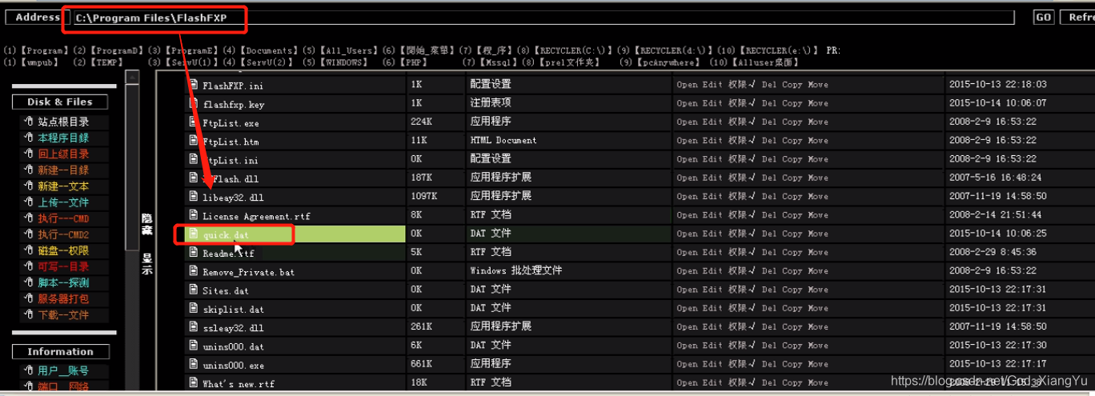Open 可写--目录 writable directory link

[x=63, y=266]
